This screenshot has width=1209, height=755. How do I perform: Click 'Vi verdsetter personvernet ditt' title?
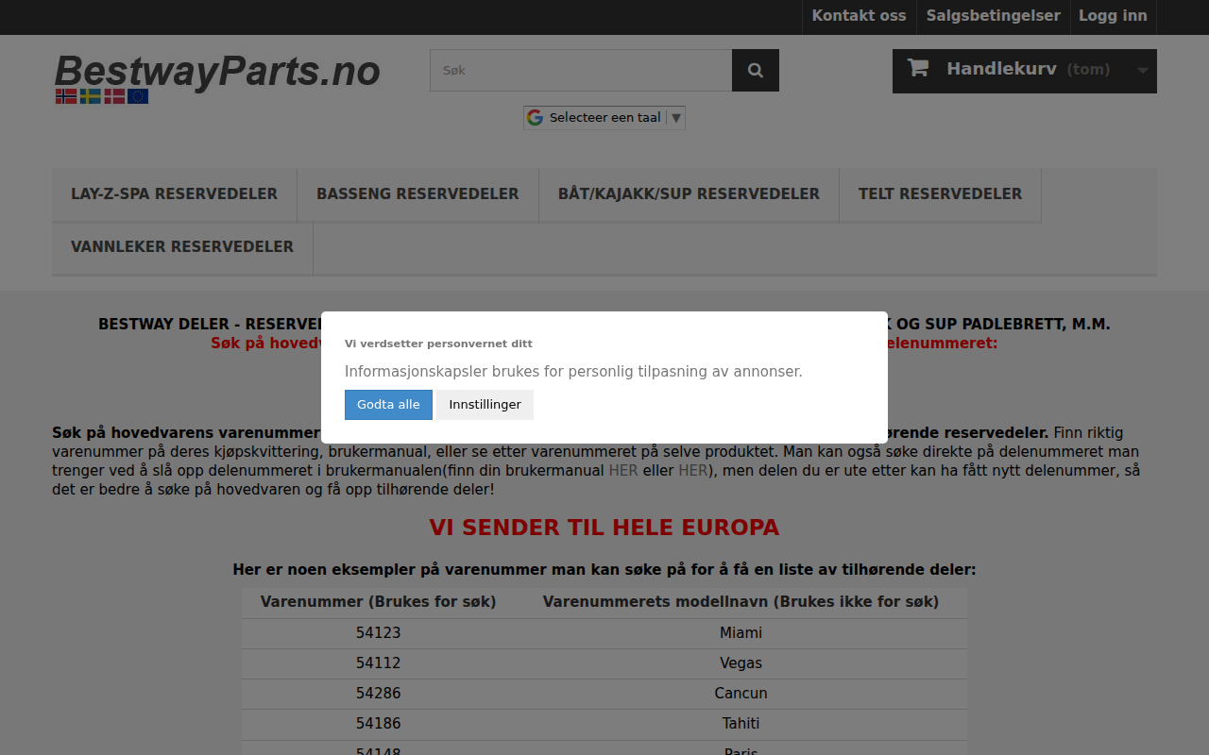[x=438, y=344]
